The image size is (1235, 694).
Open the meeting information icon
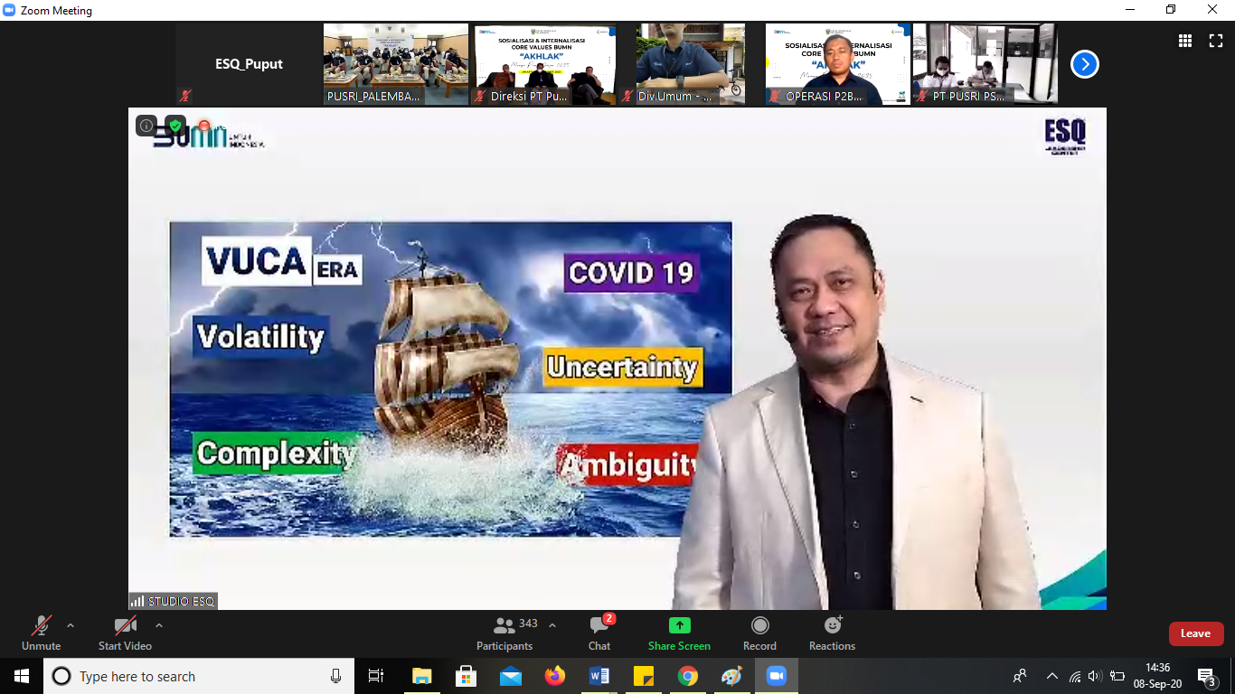146,126
